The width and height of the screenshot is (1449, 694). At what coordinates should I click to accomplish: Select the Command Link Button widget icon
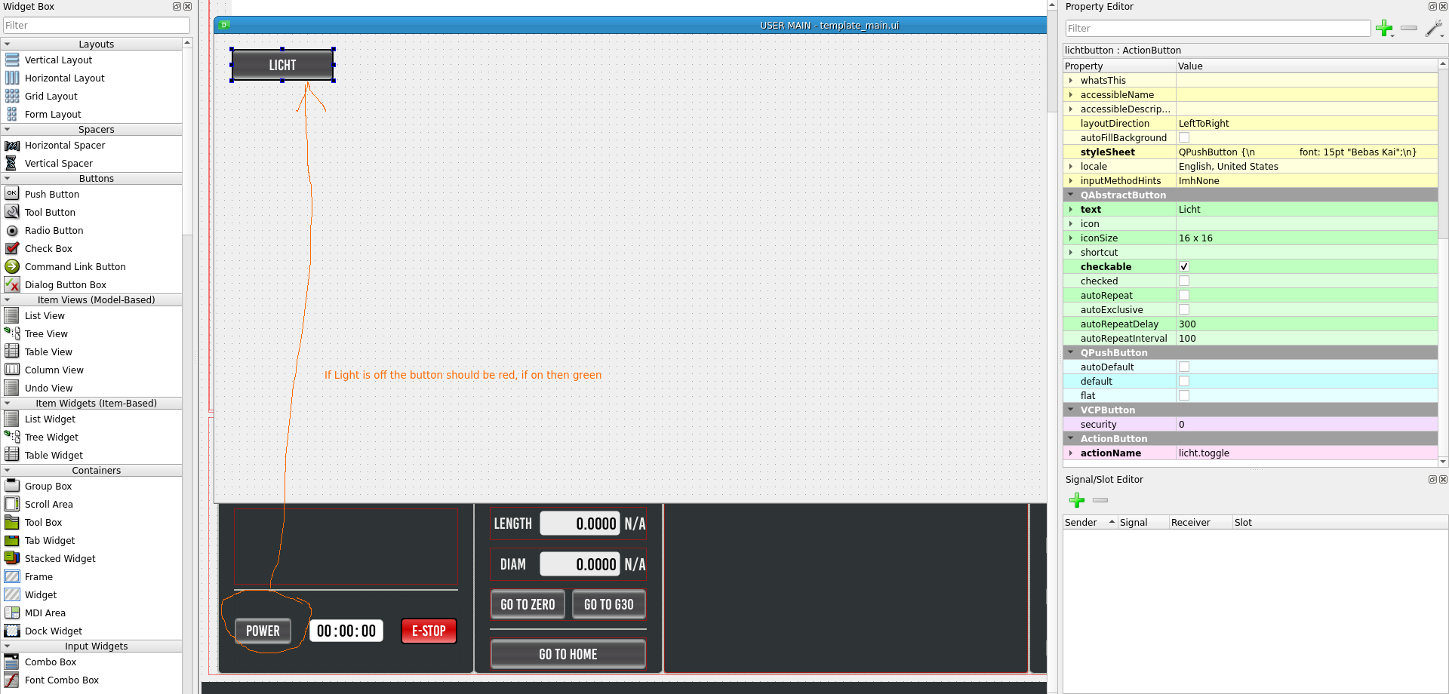(12, 266)
